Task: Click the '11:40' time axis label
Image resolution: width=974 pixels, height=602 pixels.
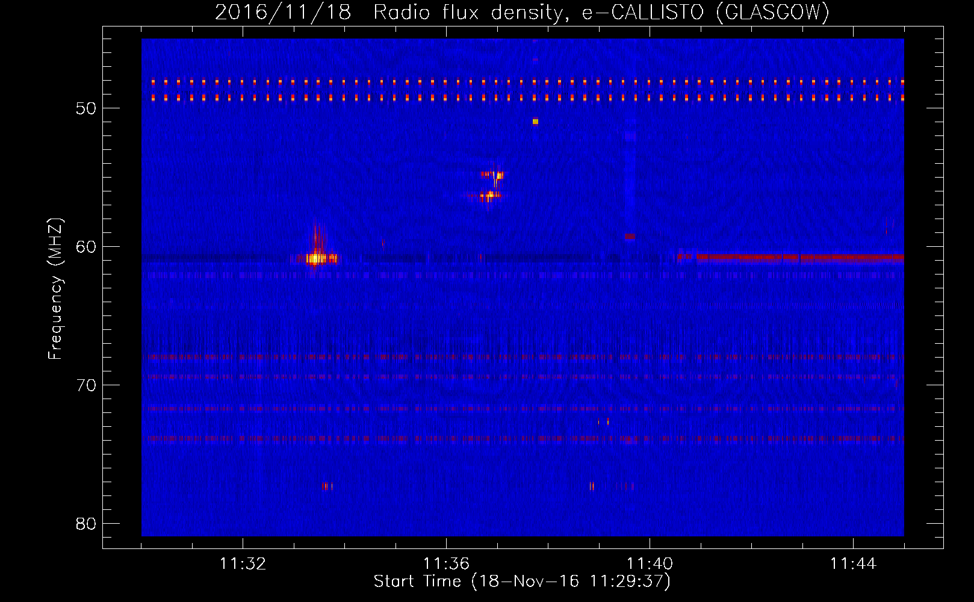Action: [x=650, y=564]
